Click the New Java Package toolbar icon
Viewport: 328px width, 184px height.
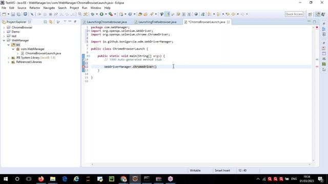click(121, 14)
